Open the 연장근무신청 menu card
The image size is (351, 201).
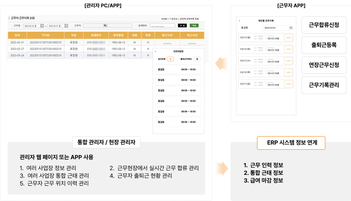(x=324, y=65)
